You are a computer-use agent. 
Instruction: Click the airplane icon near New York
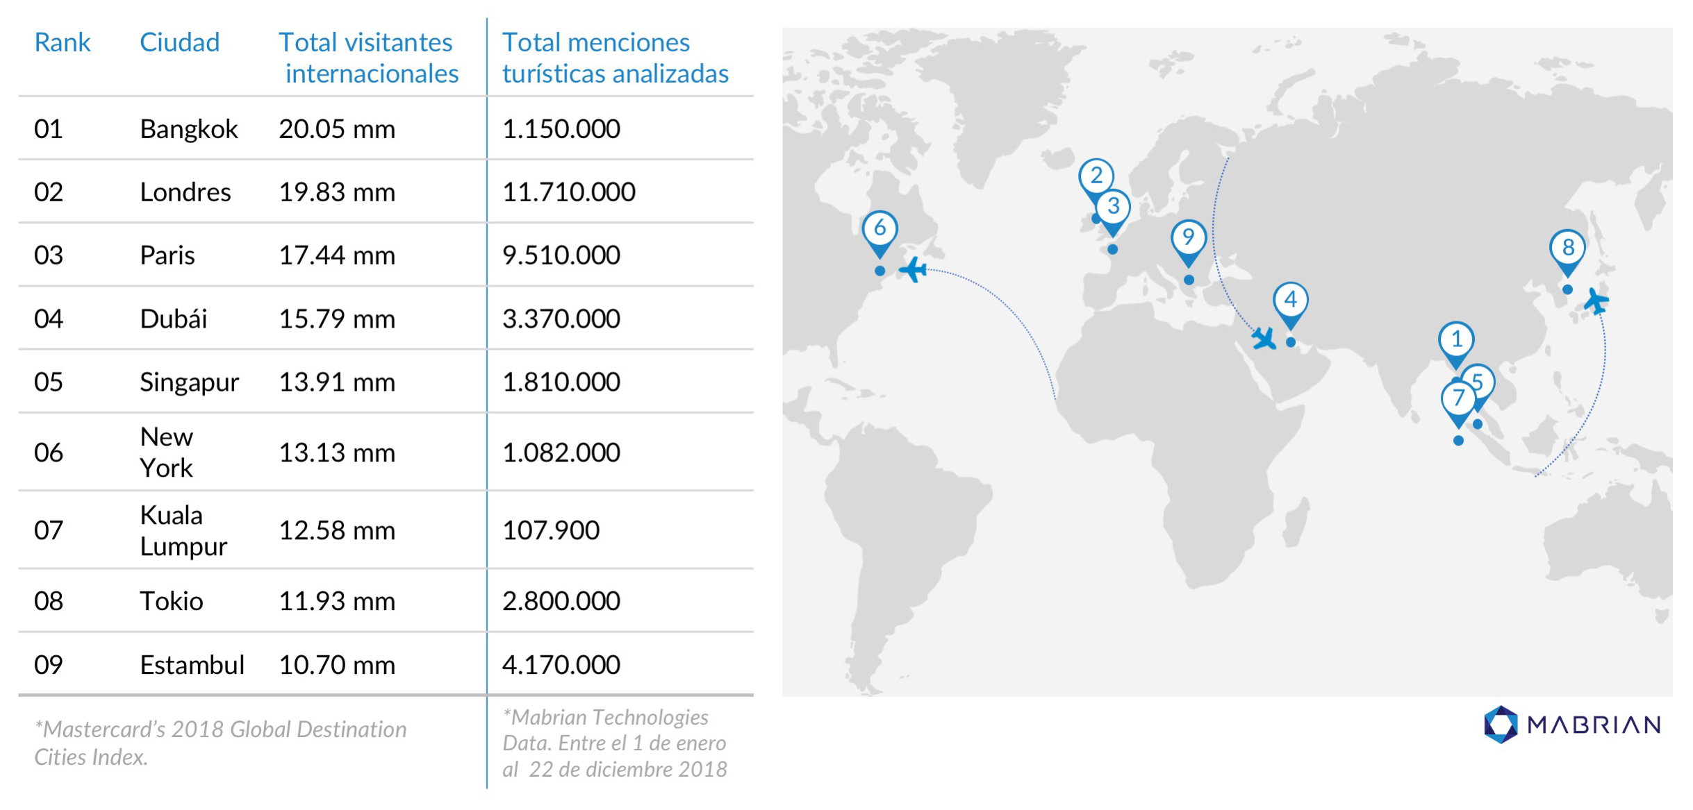tap(913, 269)
